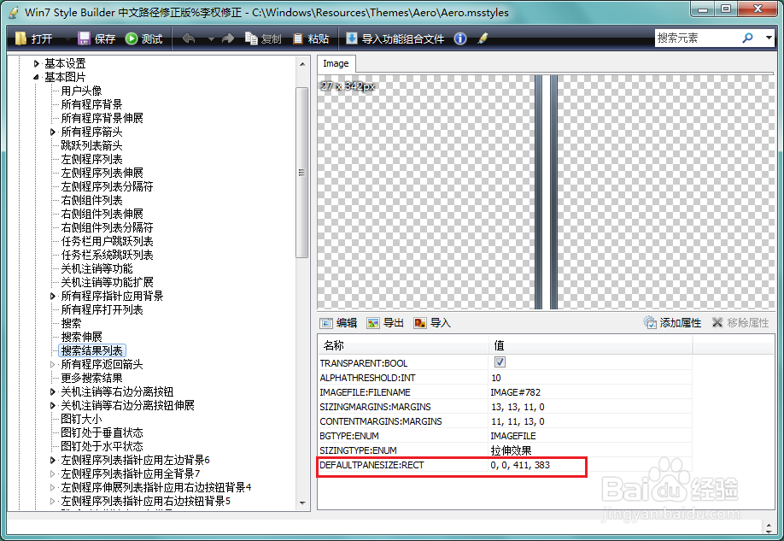Open the undo dropdown arrow
The image size is (784, 541).
pos(210,38)
